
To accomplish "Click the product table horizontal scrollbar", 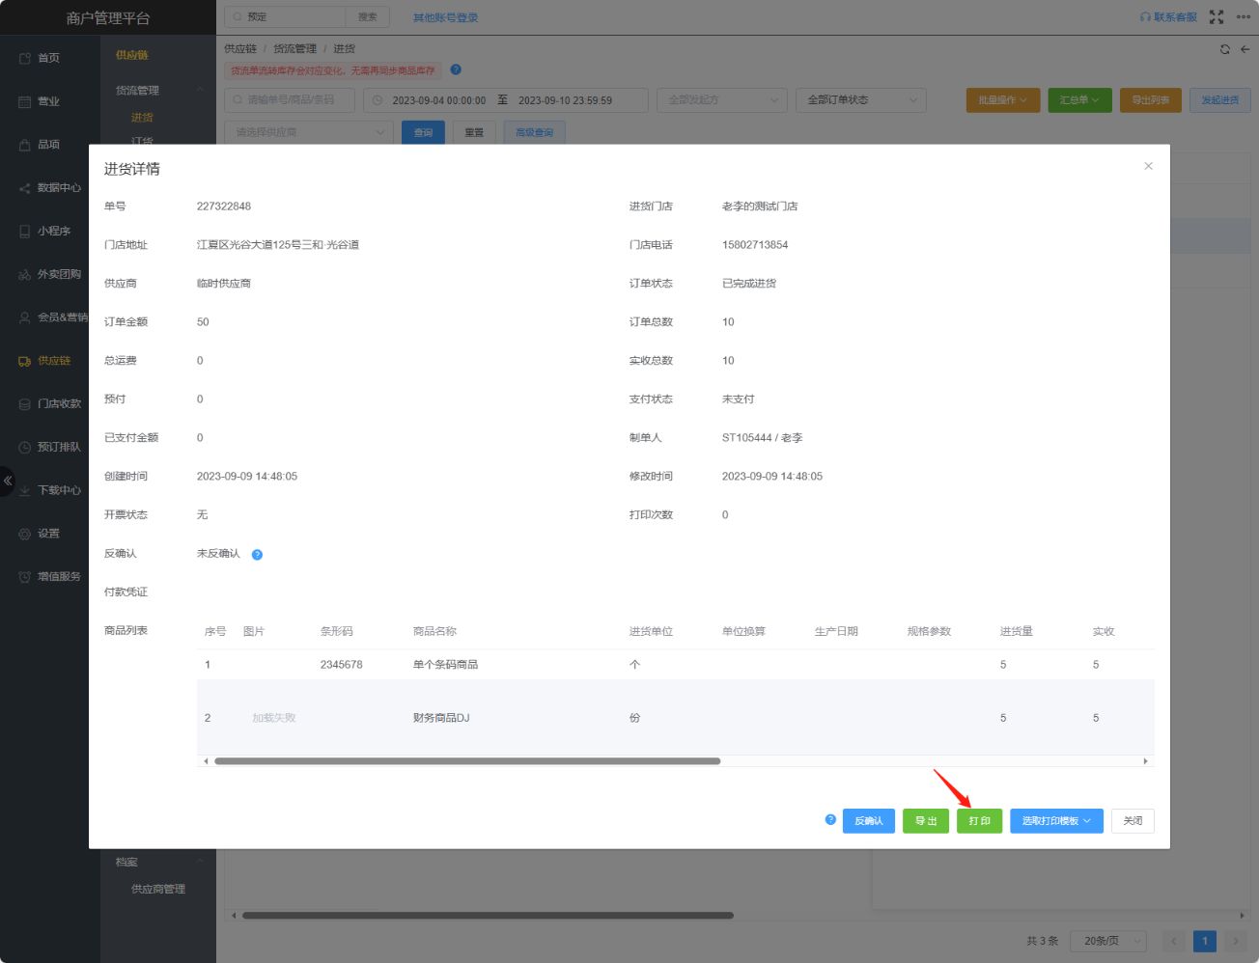I will click(x=467, y=761).
